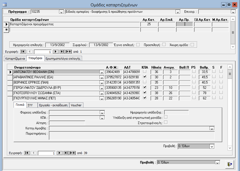Open the 'Ερωτηματολόγια επιλογής' tab

pyautogui.click(x=63, y=59)
